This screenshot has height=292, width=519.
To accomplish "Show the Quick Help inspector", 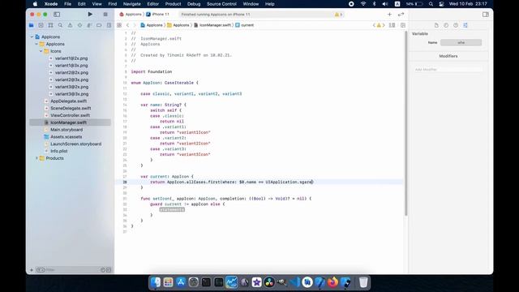I will pos(456,25).
